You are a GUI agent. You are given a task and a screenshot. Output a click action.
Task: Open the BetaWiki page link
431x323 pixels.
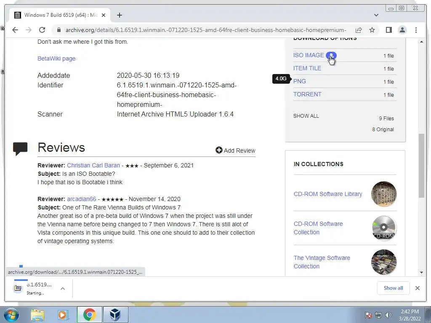pos(56,58)
